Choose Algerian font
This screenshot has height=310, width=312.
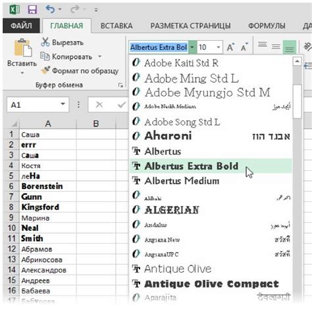(x=211, y=210)
